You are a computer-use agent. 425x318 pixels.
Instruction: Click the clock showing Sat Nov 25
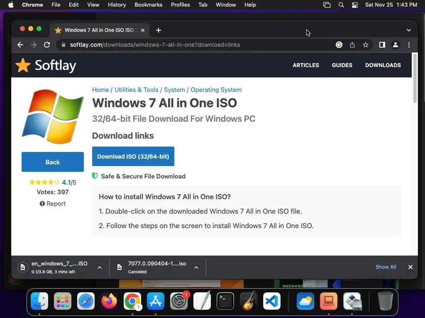pyautogui.click(x=391, y=5)
